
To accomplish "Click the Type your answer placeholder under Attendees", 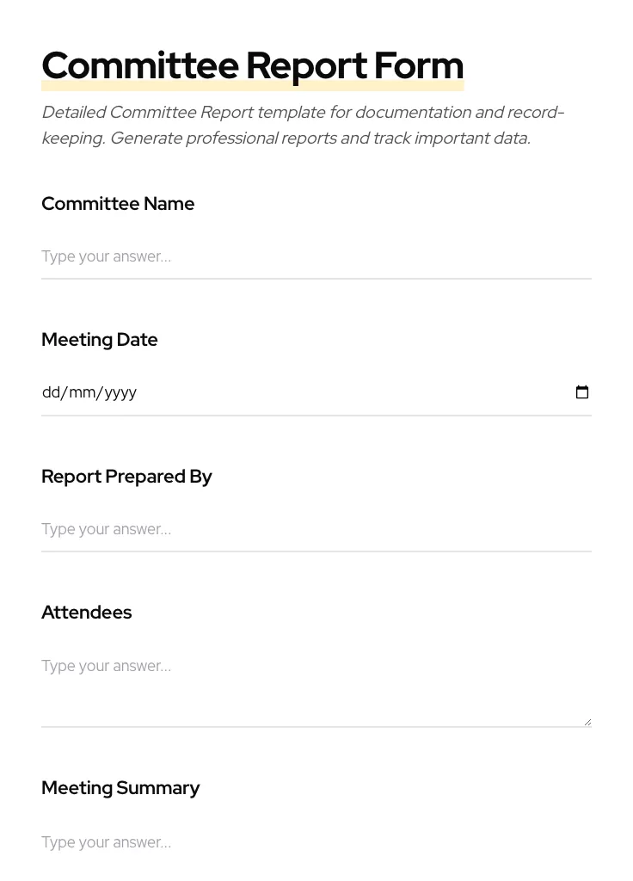I will click(106, 666).
